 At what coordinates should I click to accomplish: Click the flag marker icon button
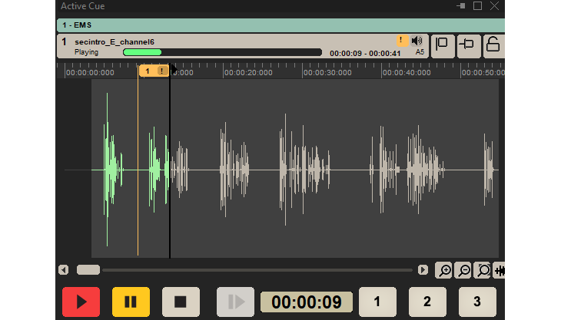click(442, 45)
